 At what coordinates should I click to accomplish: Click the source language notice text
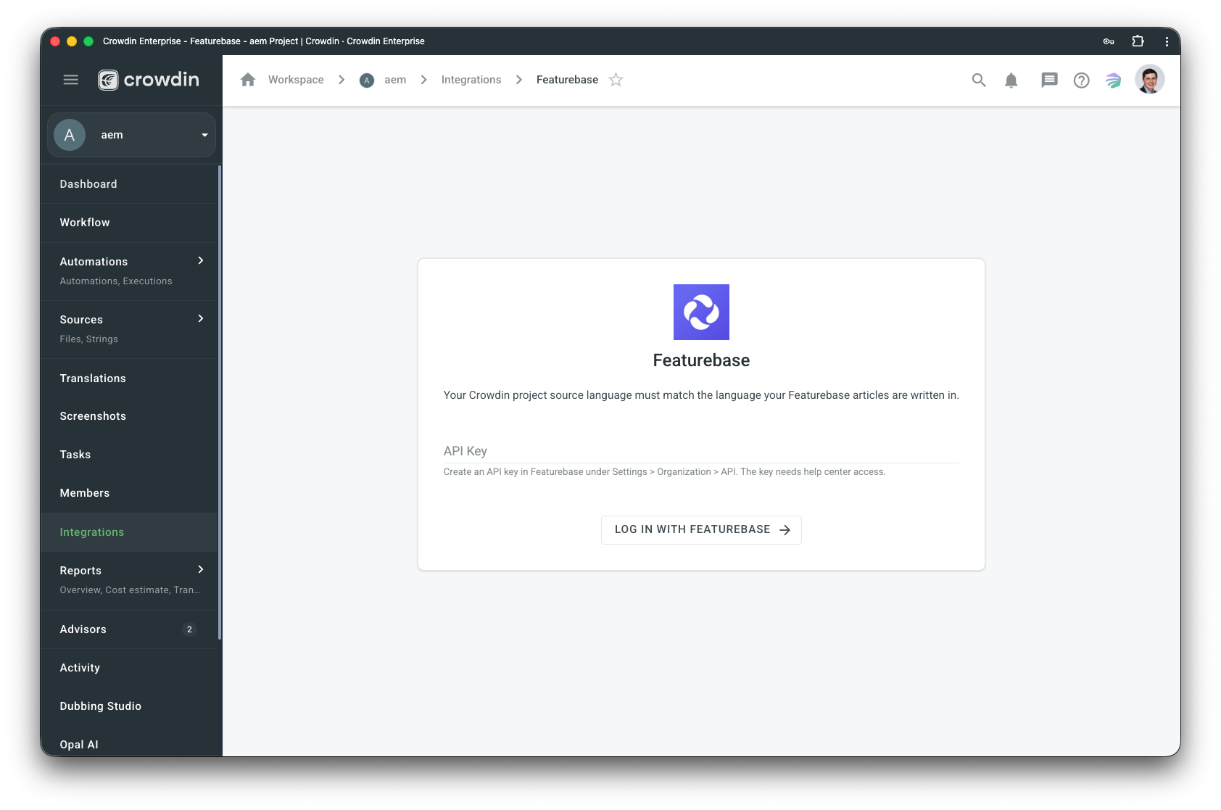701,395
